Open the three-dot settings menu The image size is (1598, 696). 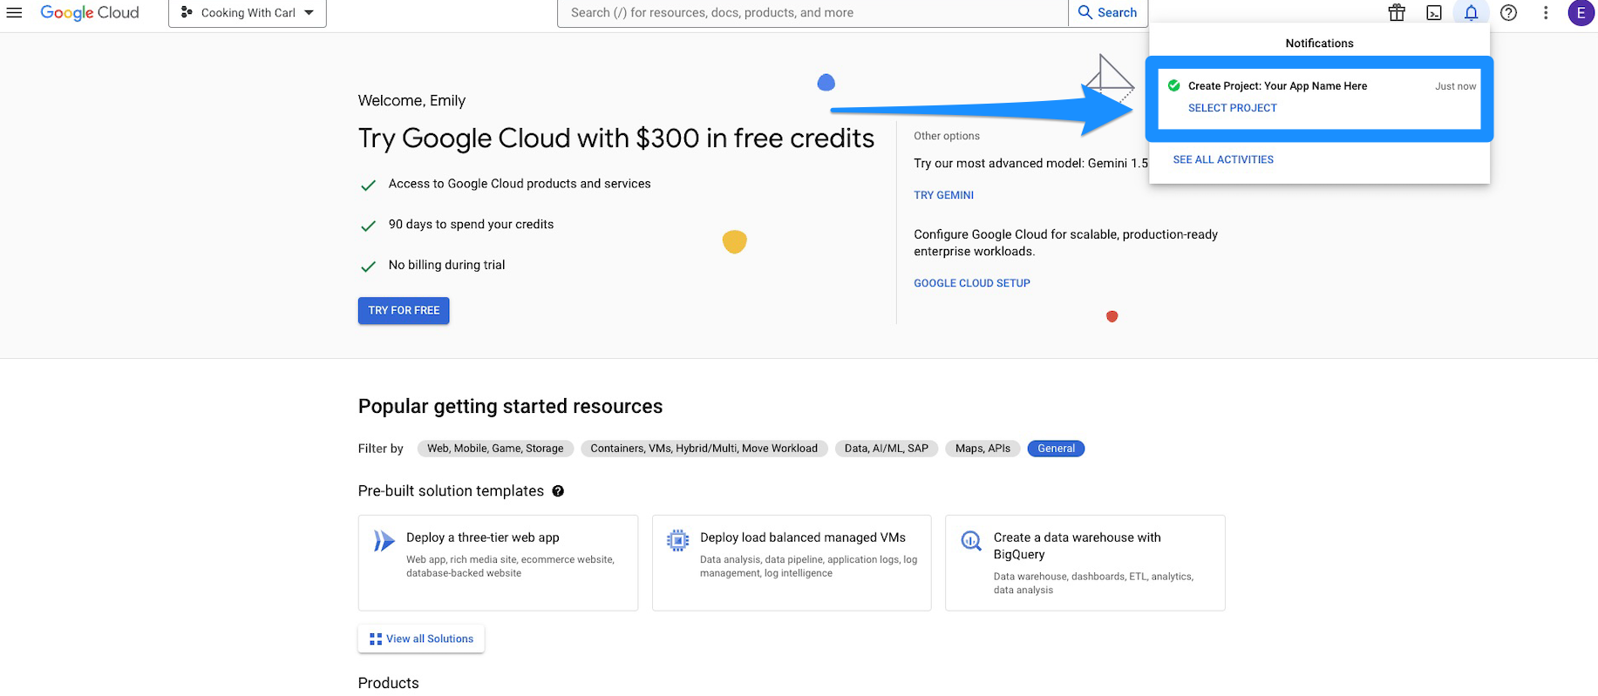(x=1546, y=13)
